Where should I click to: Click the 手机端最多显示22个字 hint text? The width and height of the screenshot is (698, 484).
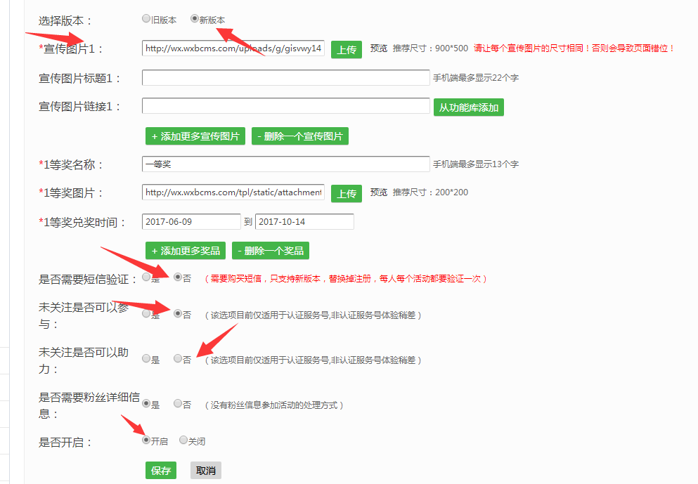(476, 78)
